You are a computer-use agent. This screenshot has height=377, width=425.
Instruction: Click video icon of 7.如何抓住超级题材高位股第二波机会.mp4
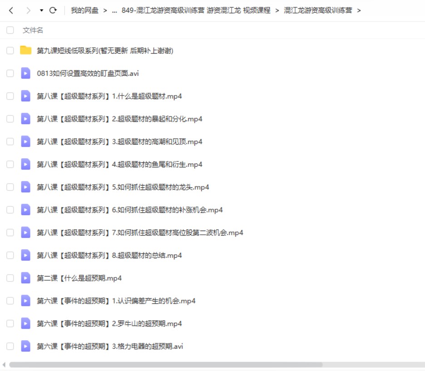[x=26, y=232]
